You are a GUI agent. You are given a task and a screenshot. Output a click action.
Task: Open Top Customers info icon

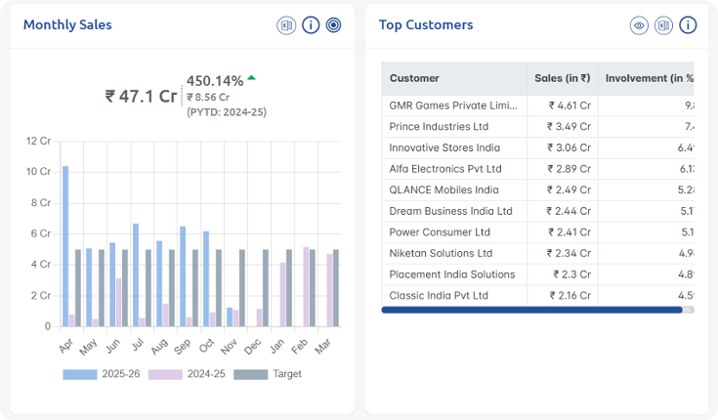688,25
